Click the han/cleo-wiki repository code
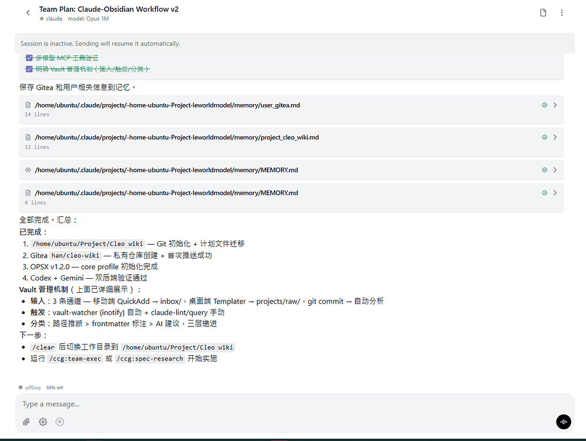 pyautogui.click(x=75, y=256)
